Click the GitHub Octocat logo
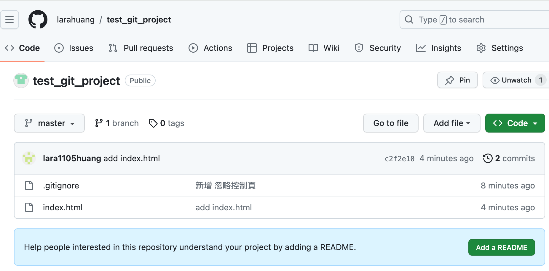Viewport: 549px width, 271px height. pos(38,20)
